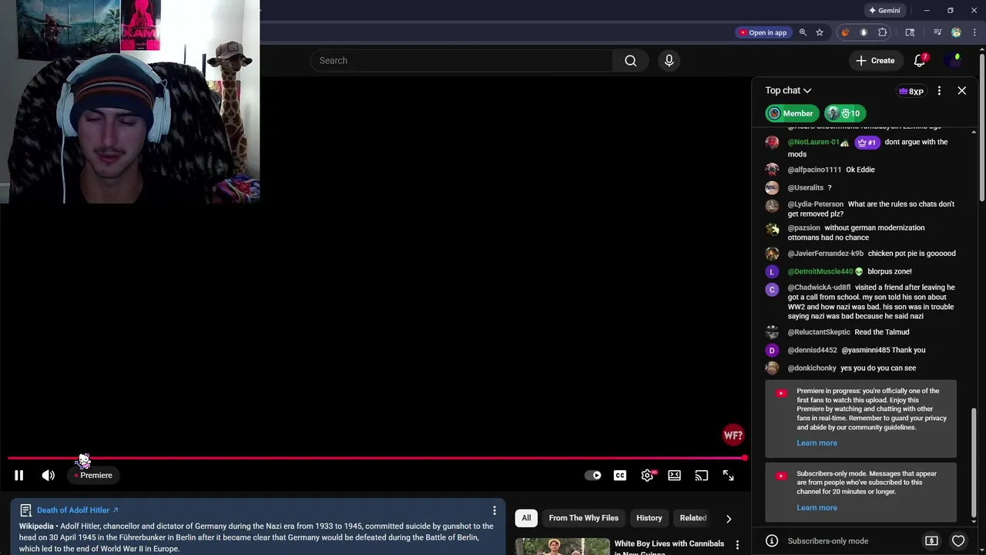Toggle the autoplay switch

point(593,476)
